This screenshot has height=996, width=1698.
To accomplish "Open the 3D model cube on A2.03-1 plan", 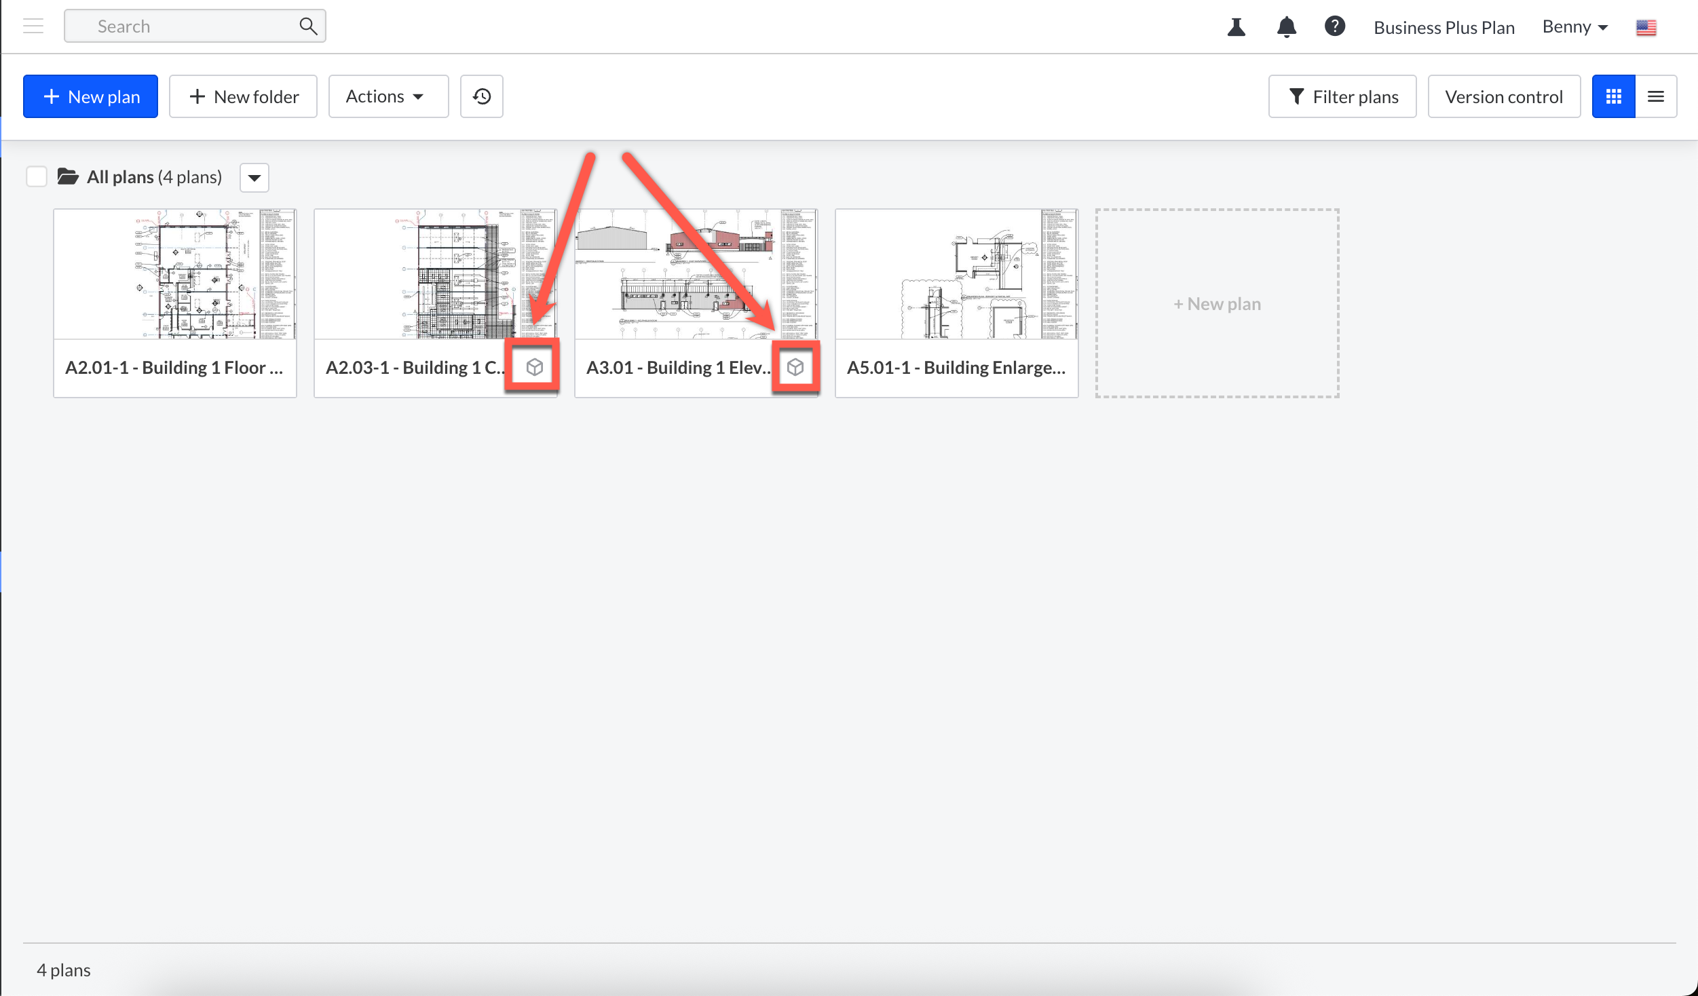I will (533, 366).
